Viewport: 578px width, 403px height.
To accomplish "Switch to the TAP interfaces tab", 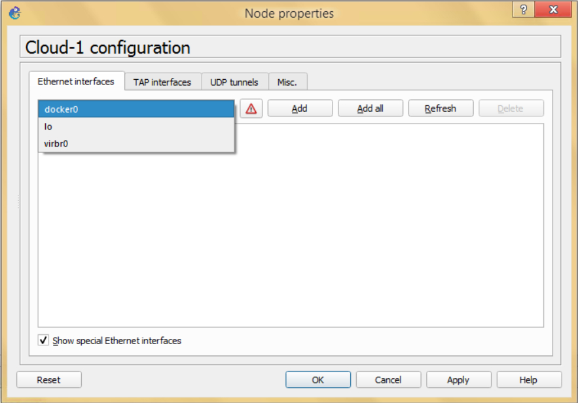I will (164, 81).
